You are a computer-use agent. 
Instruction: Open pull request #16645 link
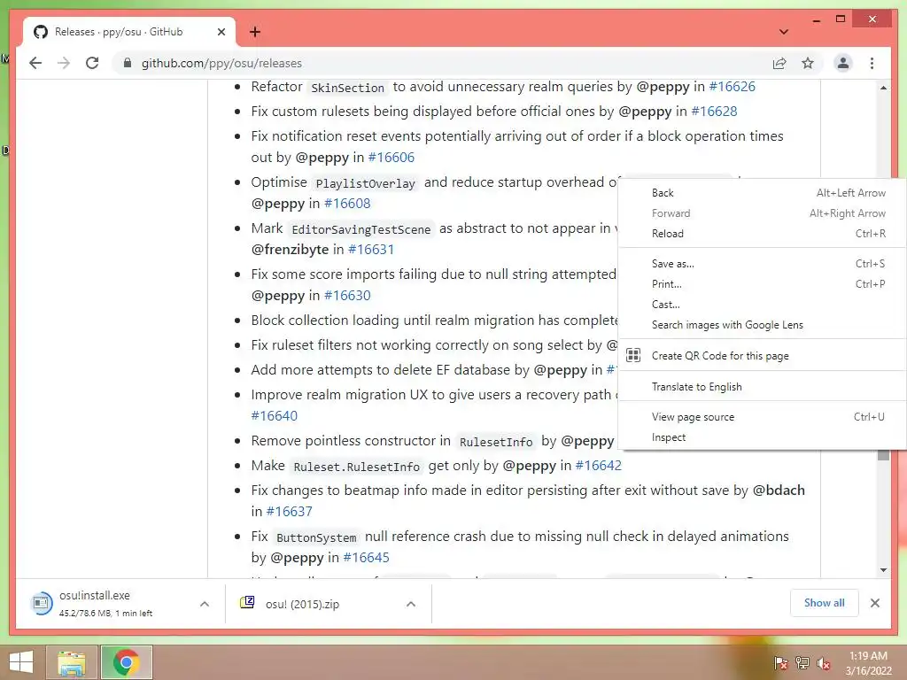(x=366, y=558)
